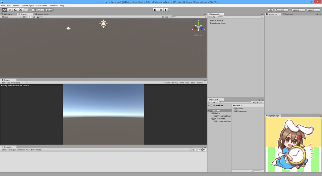Viewport: 322px width, 176px height.
Task: Lock the Project panel
Action: point(259,100)
